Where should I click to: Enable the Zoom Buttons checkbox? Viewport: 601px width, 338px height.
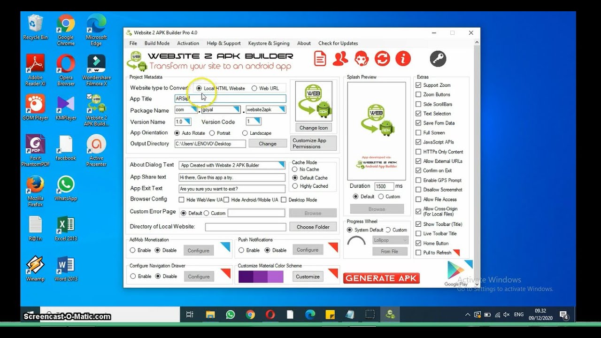(x=418, y=94)
